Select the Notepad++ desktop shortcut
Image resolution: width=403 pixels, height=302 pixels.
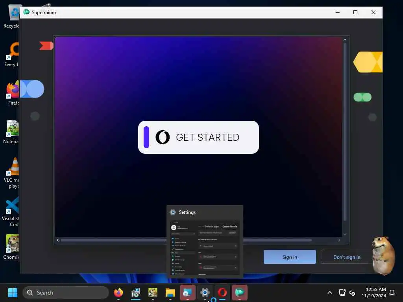click(x=11, y=131)
